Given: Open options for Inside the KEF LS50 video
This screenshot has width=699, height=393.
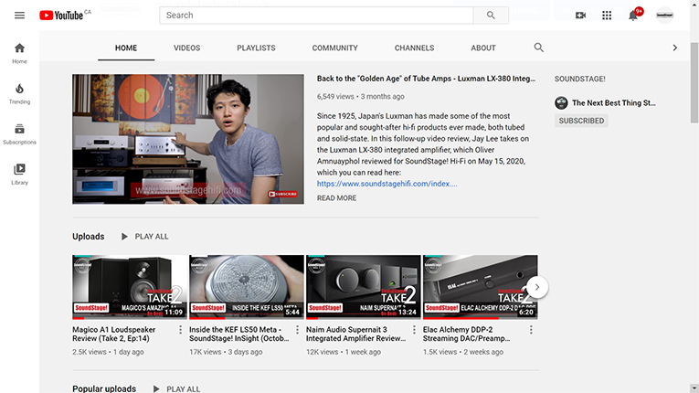Looking at the screenshot, I should point(297,330).
